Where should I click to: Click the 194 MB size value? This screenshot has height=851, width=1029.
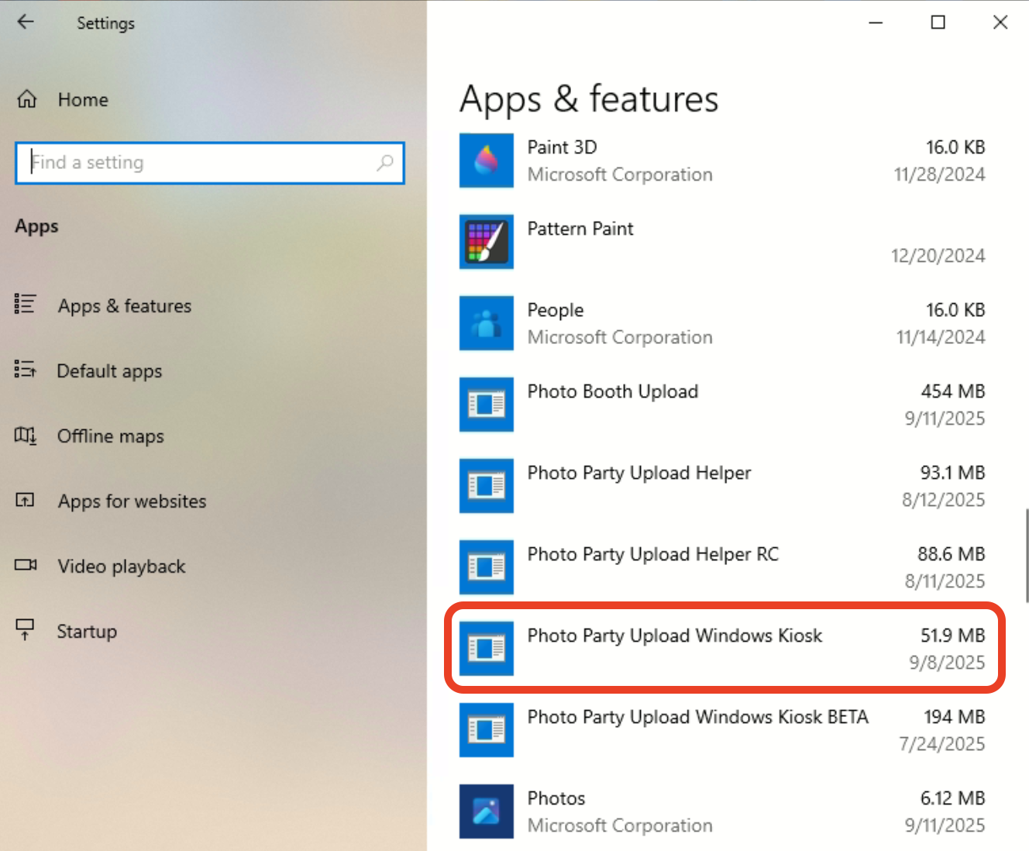(x=955, y=717)
